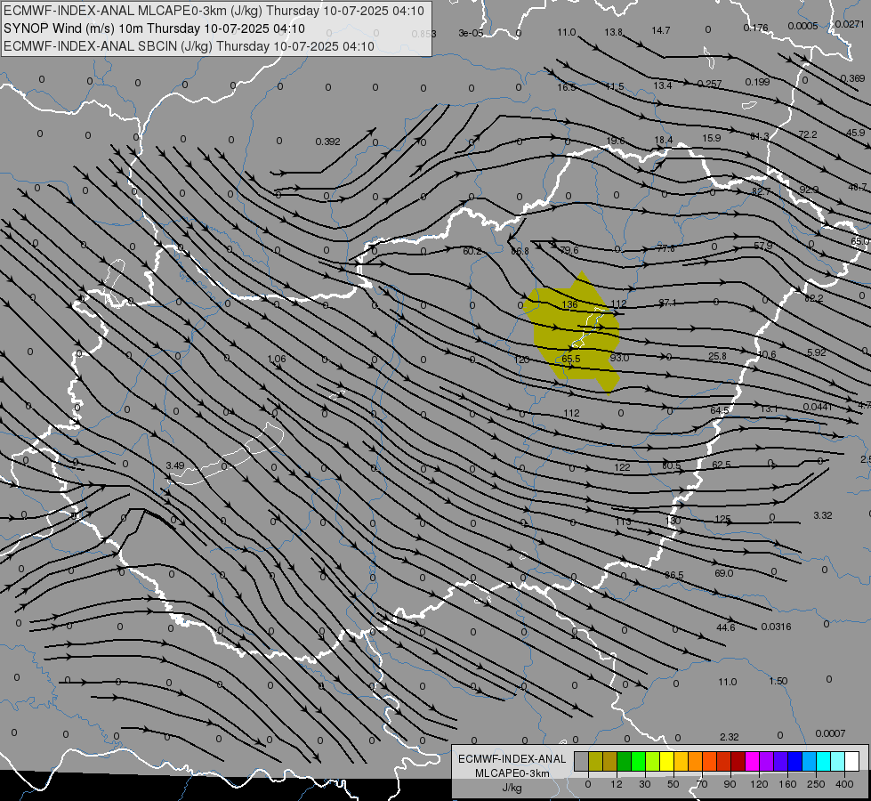Pick the pure yellow legend swatch left of 50

coord(666,761)
